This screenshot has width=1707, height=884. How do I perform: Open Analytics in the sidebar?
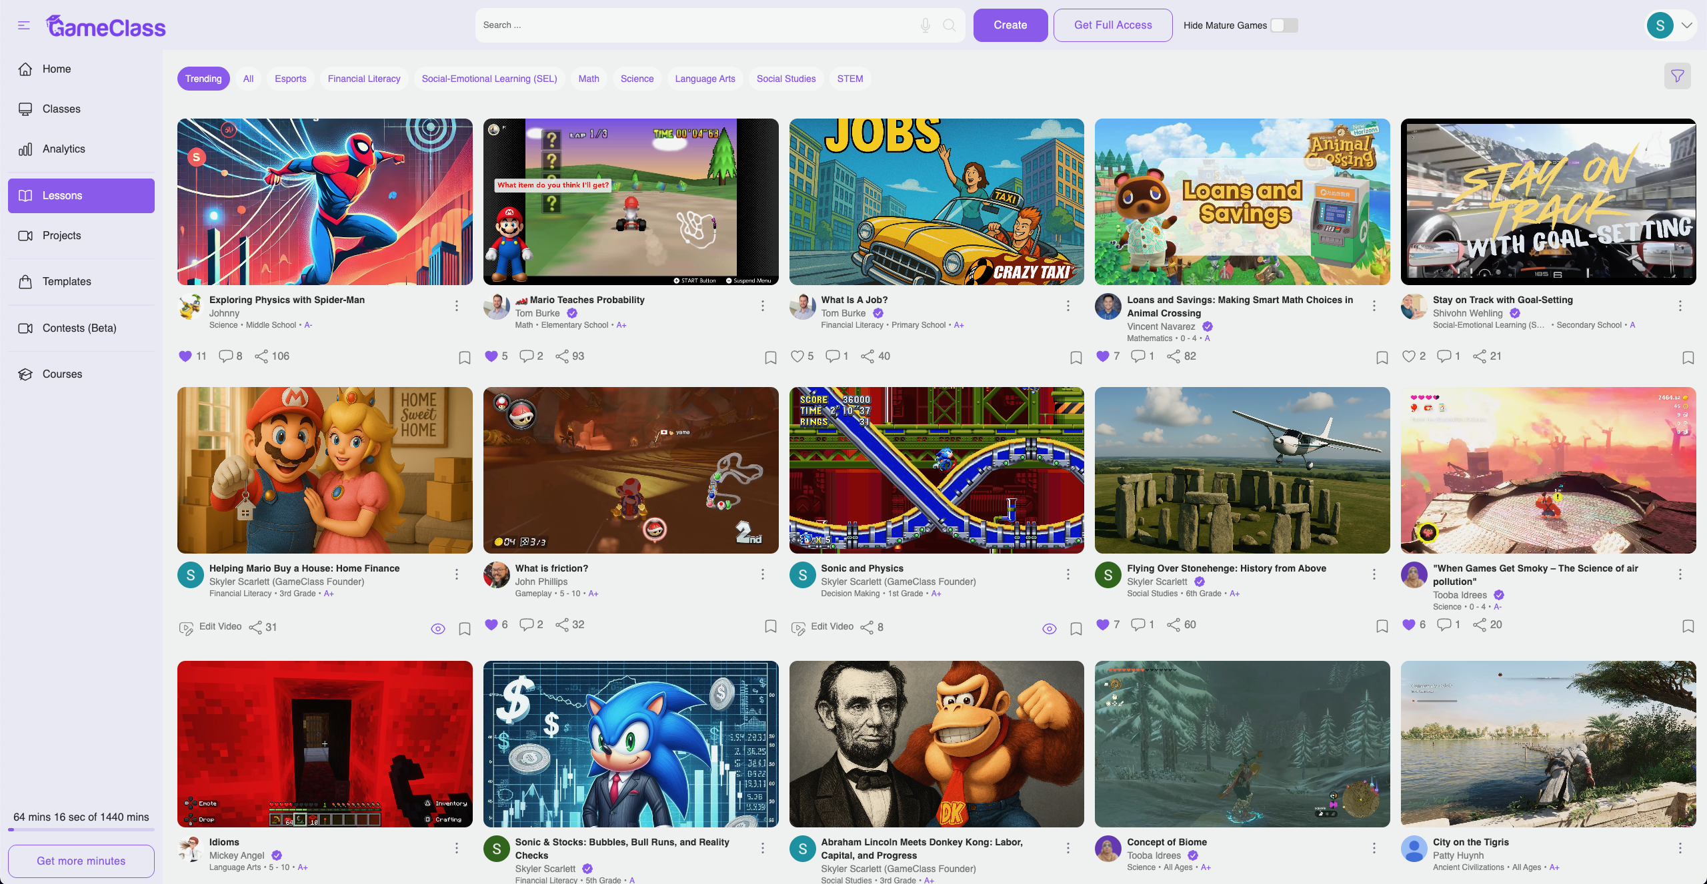63,149
